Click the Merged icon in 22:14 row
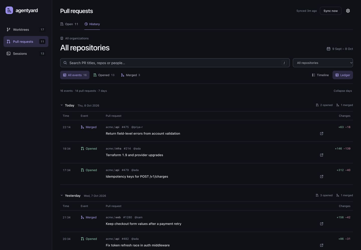Viewport: 361px width, 250px height. pyautogui.click(x=82, y=127)
